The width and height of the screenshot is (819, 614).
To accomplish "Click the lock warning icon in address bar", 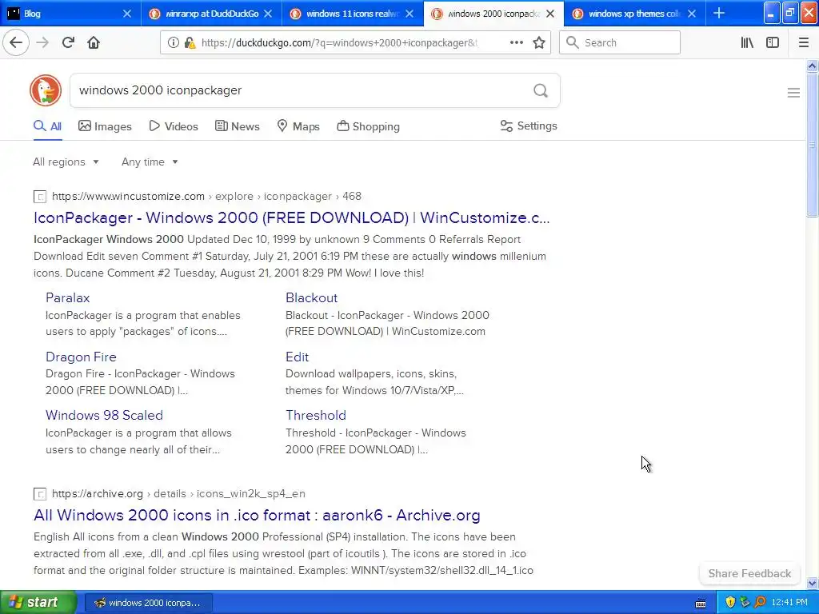I will click(x=190, y=43).
